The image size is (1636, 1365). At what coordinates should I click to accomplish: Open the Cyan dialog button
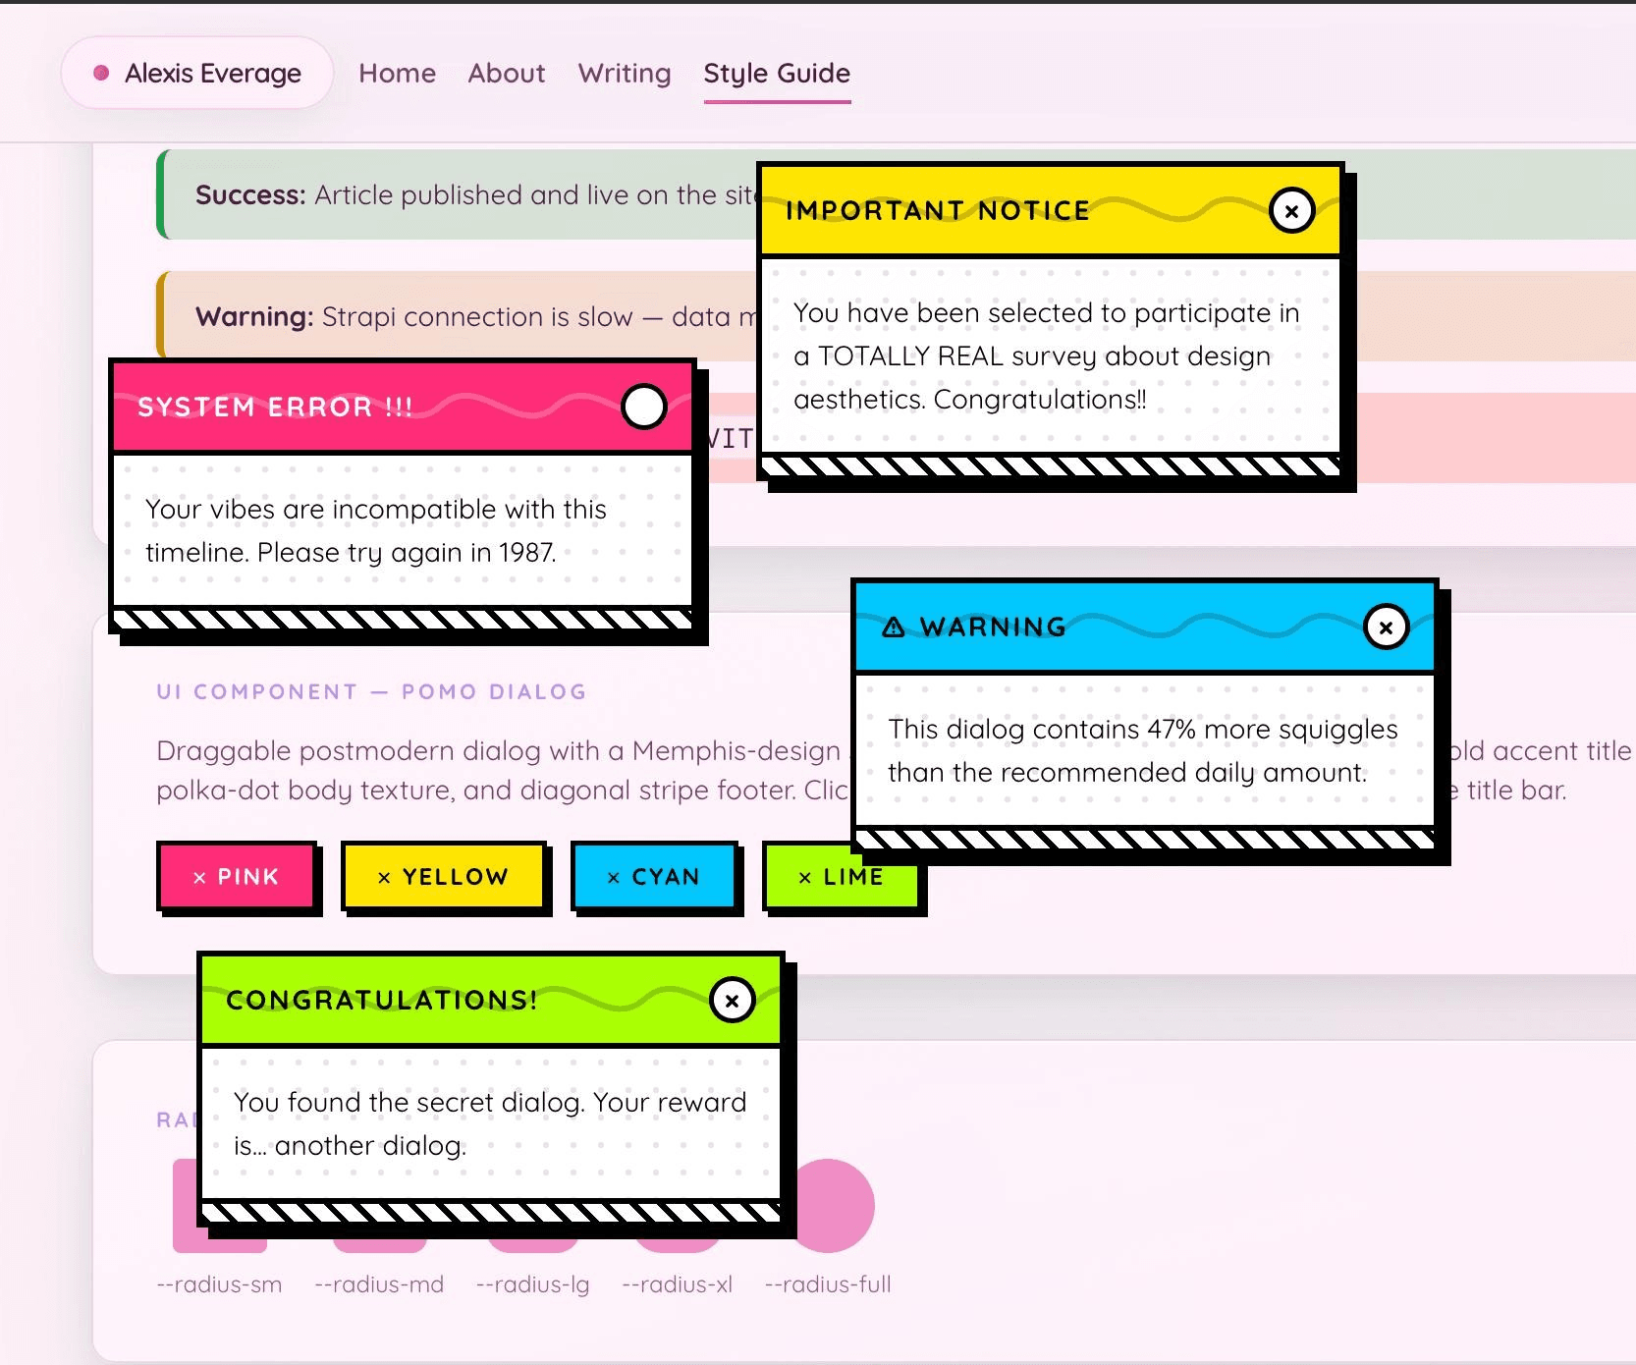[654, 876]
